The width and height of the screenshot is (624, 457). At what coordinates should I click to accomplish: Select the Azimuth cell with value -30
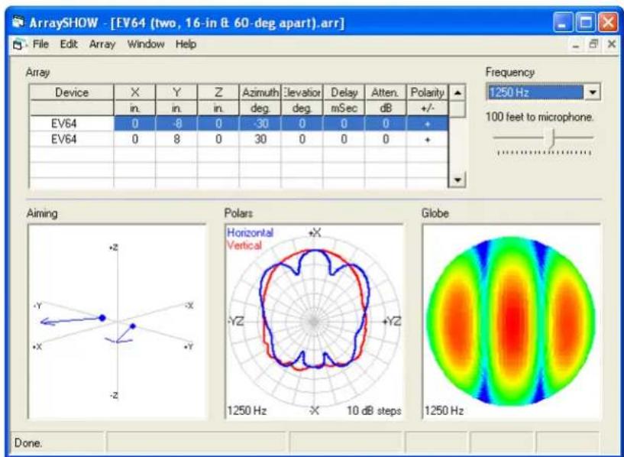tap(260, 124)
